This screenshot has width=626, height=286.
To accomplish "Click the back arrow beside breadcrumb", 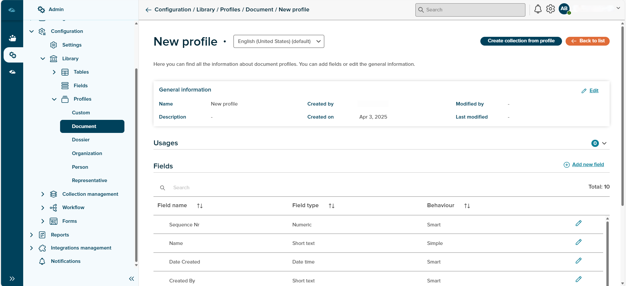I will tap(148, 10).
